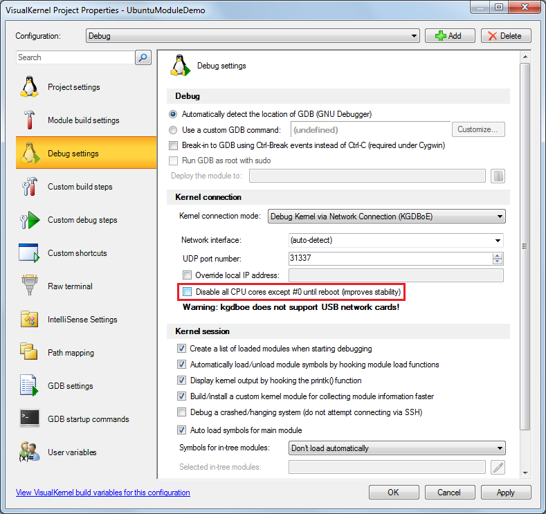Open Raw terminal page

(86, 286)
